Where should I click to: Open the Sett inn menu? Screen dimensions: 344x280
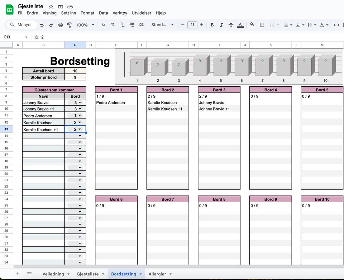coord(68,13)
